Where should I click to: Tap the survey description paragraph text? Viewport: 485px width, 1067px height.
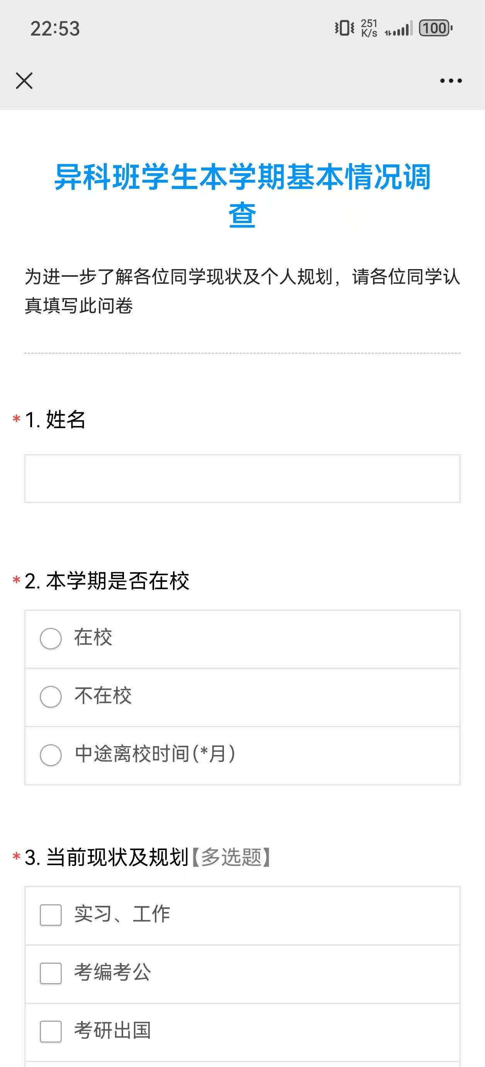[242, 291]
